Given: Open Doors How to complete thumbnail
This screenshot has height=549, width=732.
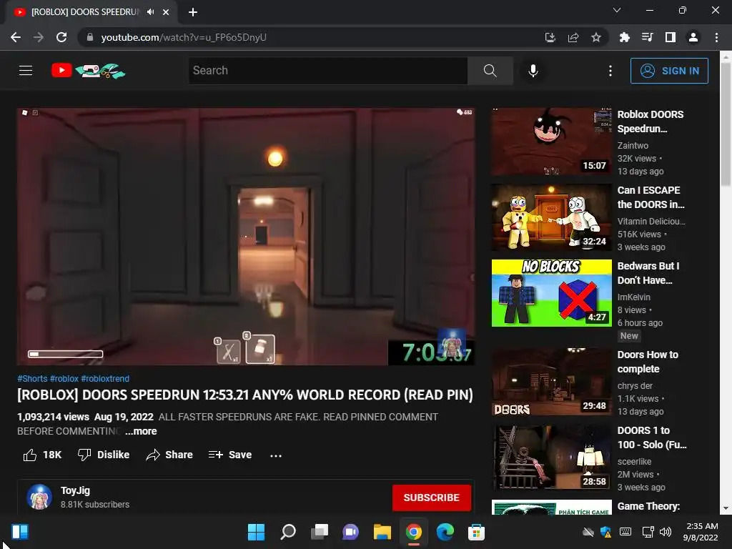Looking at the screenshot, I should [x=551, y=382].
